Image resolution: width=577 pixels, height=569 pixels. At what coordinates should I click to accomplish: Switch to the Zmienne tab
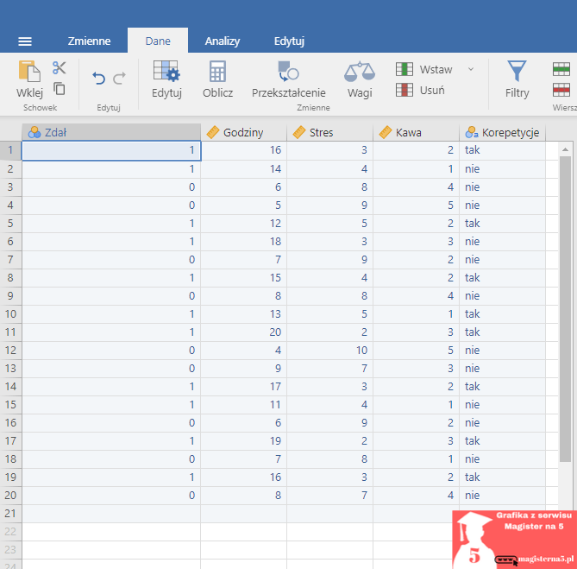(x=89, y=41)
